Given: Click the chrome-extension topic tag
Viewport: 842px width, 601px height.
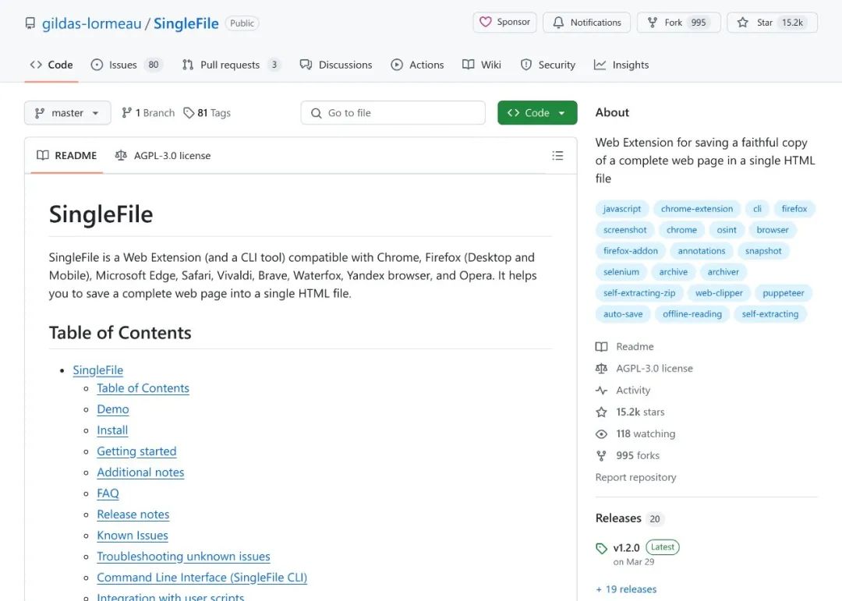Looking at the screenshot, I should [x=696, y=209].
